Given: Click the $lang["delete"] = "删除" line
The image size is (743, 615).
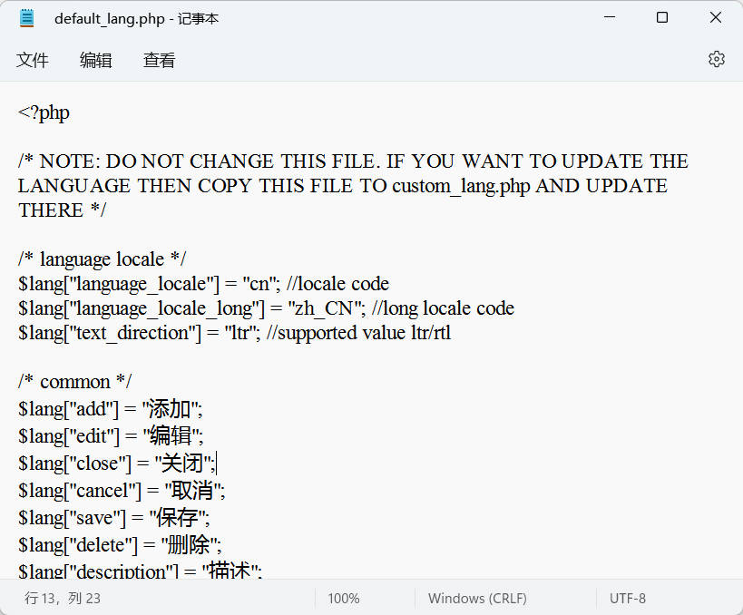Looking at the screenshot, I should point(120,545).
